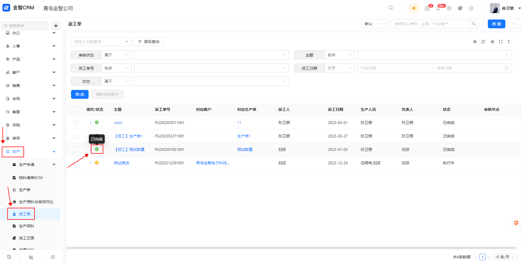Click the plus icon beside menu search
The image size is (521, 263).
(56, 26)
